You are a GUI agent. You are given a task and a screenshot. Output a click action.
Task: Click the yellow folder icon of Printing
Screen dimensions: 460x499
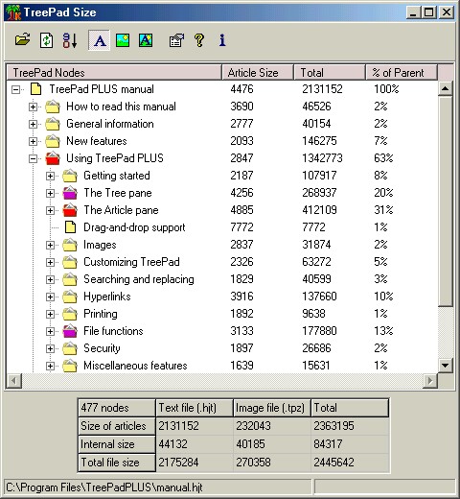pyautogui.click(x=70, y=314)
